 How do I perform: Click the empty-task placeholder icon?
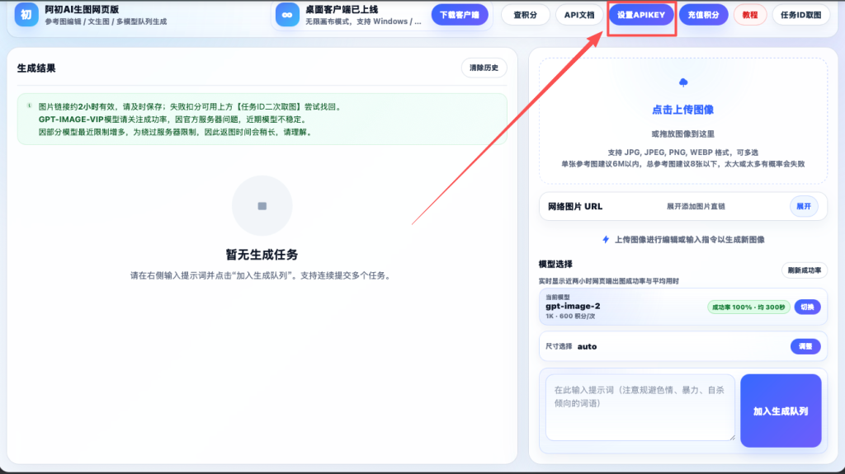[262, 206]
